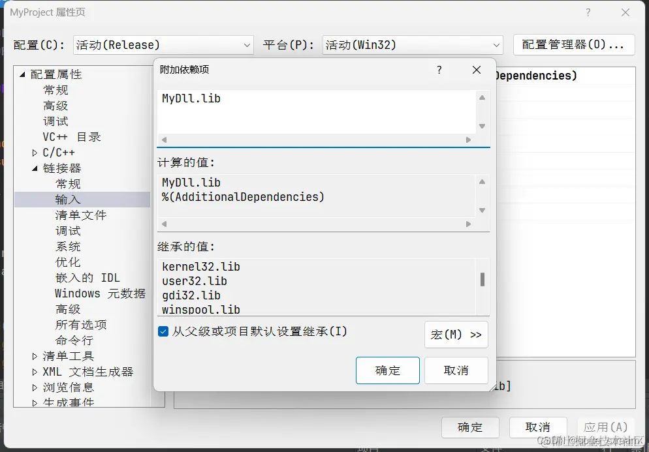Open the Configuration dropdown showing 活动(Release)
This screenshot has height=452, width=649.
(x=163, y=44)
